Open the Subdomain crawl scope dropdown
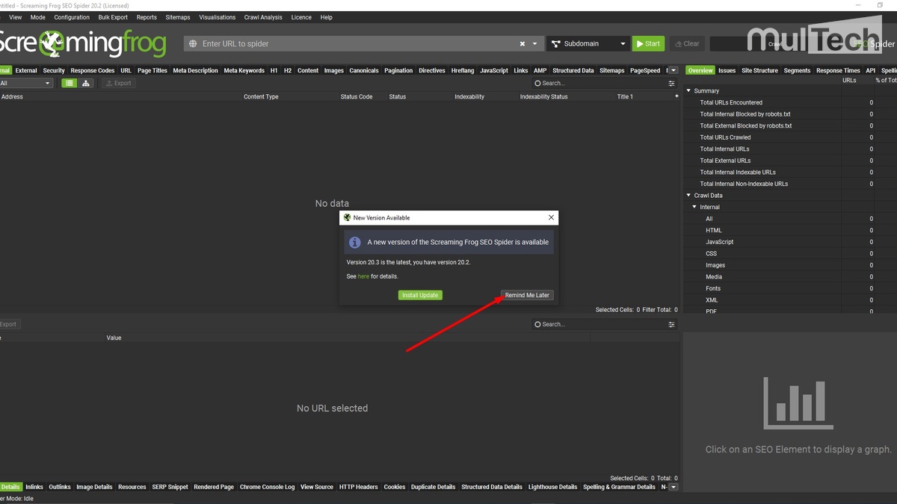The width and height of the screenshot is (897, 504). (588, 44)
